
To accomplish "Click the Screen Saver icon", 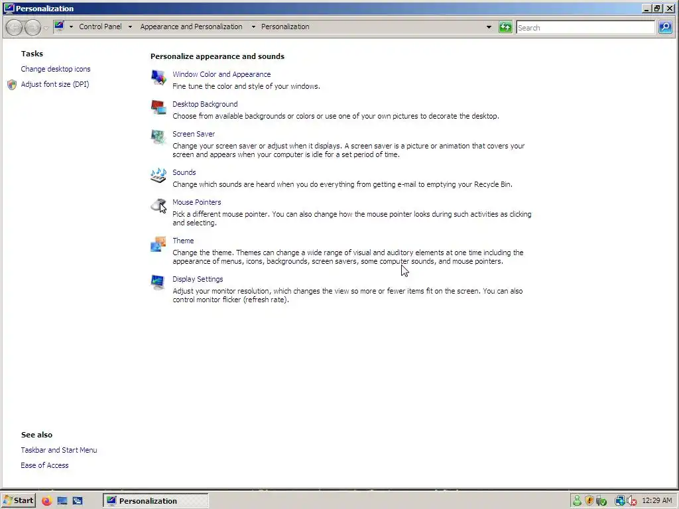I will [x=158, y=137].
